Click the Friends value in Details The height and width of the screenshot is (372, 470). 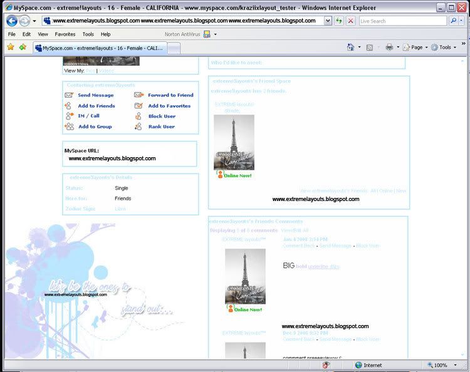tap(123, 199)
